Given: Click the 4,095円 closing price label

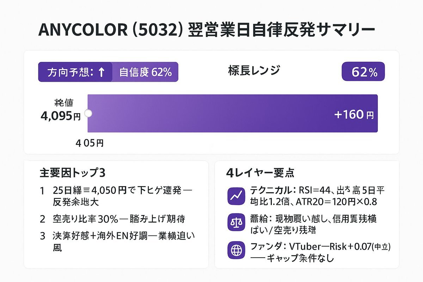Looking at the screenshot, I should coord(61,115).
